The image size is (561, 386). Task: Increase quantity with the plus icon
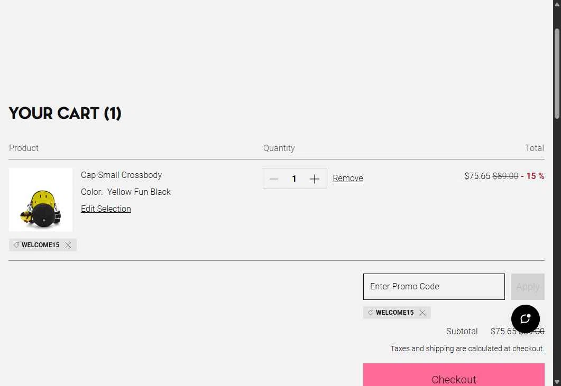point(315,179)
